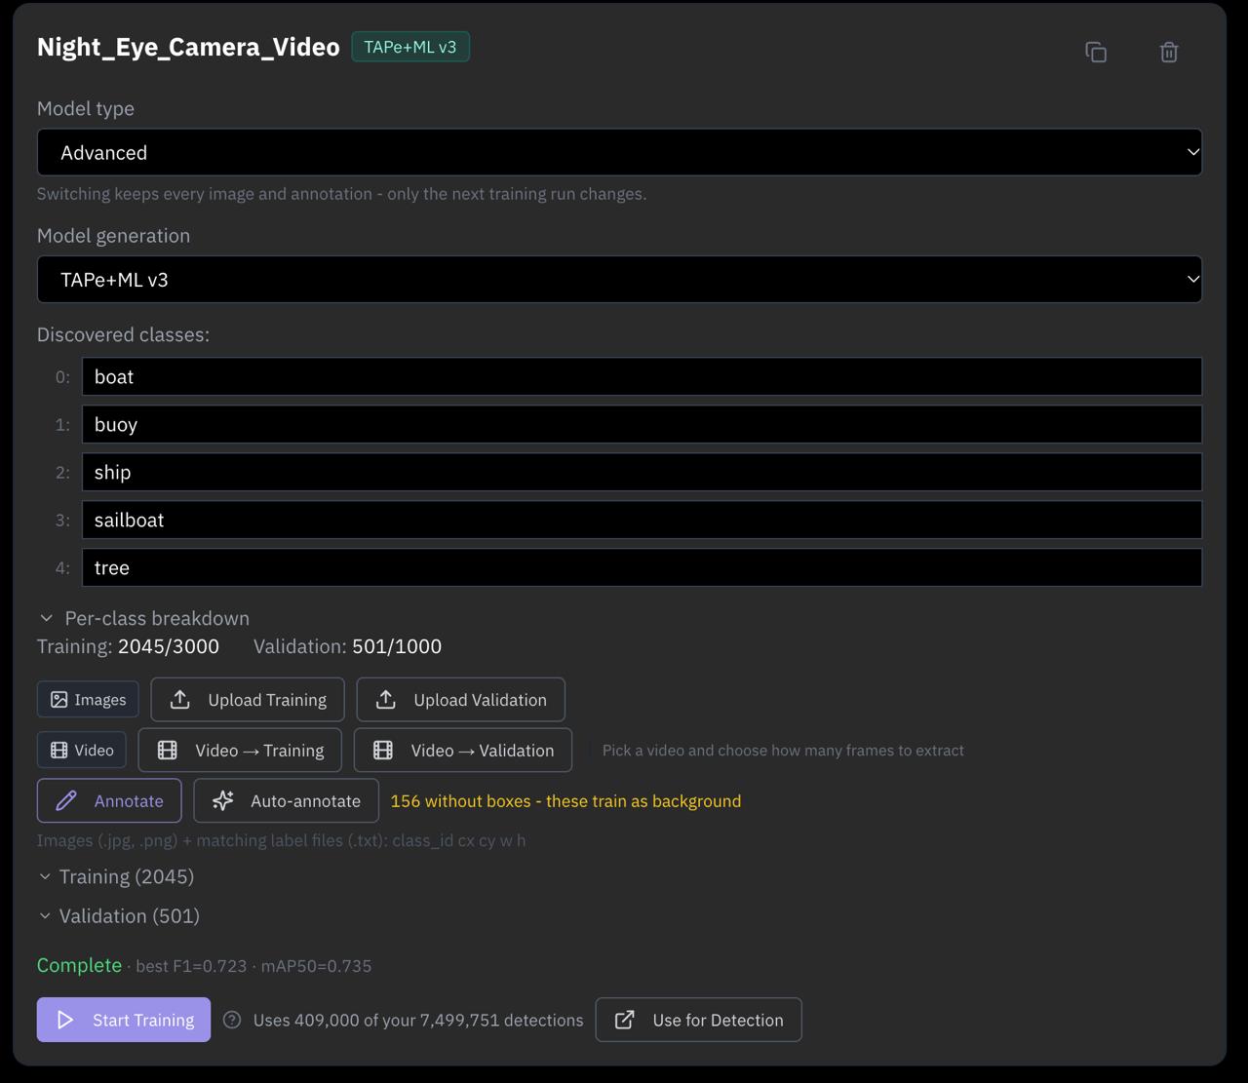The width and height of the screenshot is (1248, 1083).
Task: Click the Complete status text
Action: (x=79, y=965)
